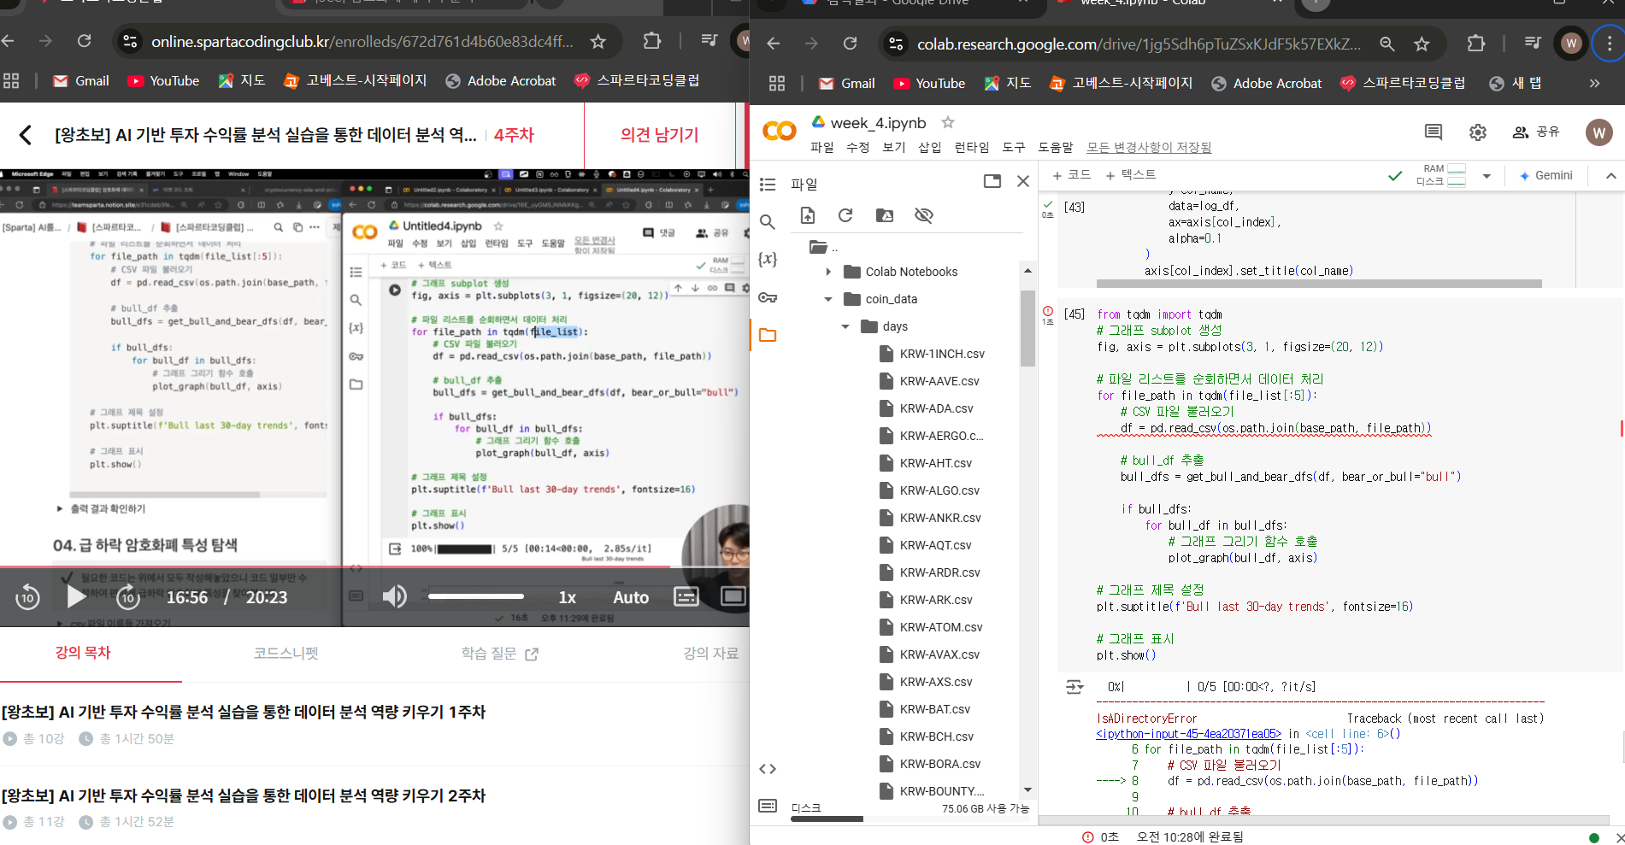Screen dimensions: 1625x845
Task: Open 학습 질문 external tab
Action: tap(500, 654)
